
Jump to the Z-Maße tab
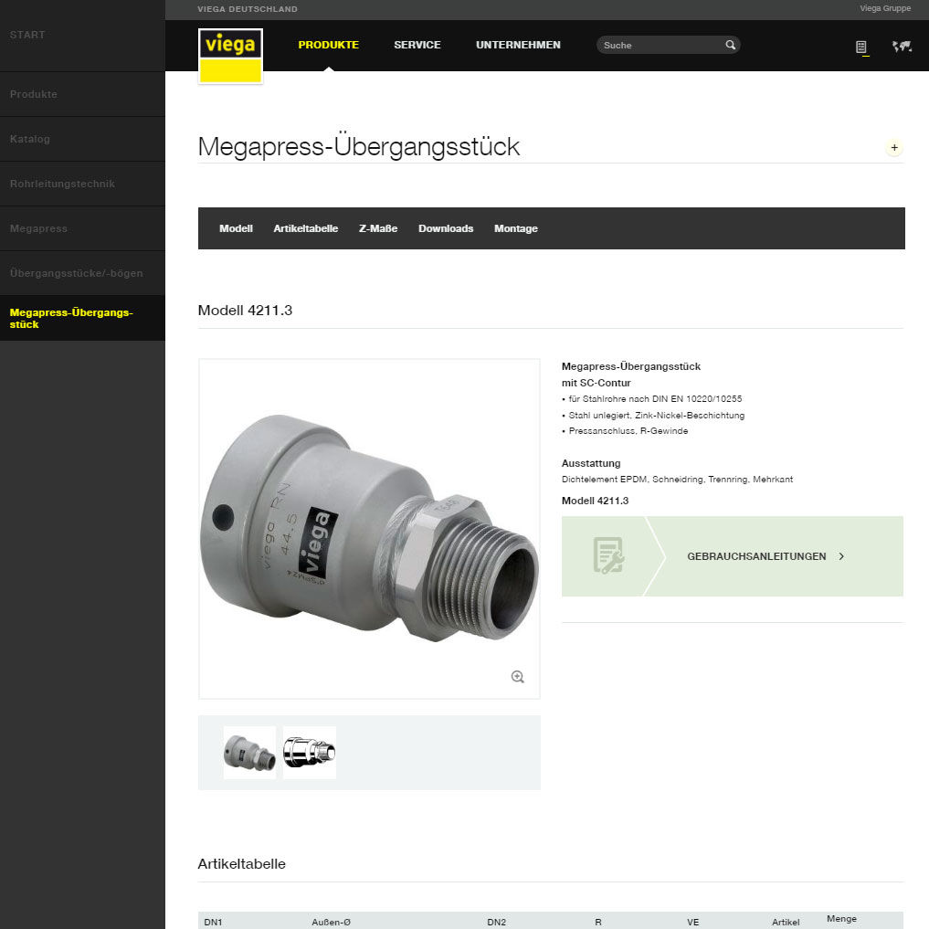click(x=378, y=228)
